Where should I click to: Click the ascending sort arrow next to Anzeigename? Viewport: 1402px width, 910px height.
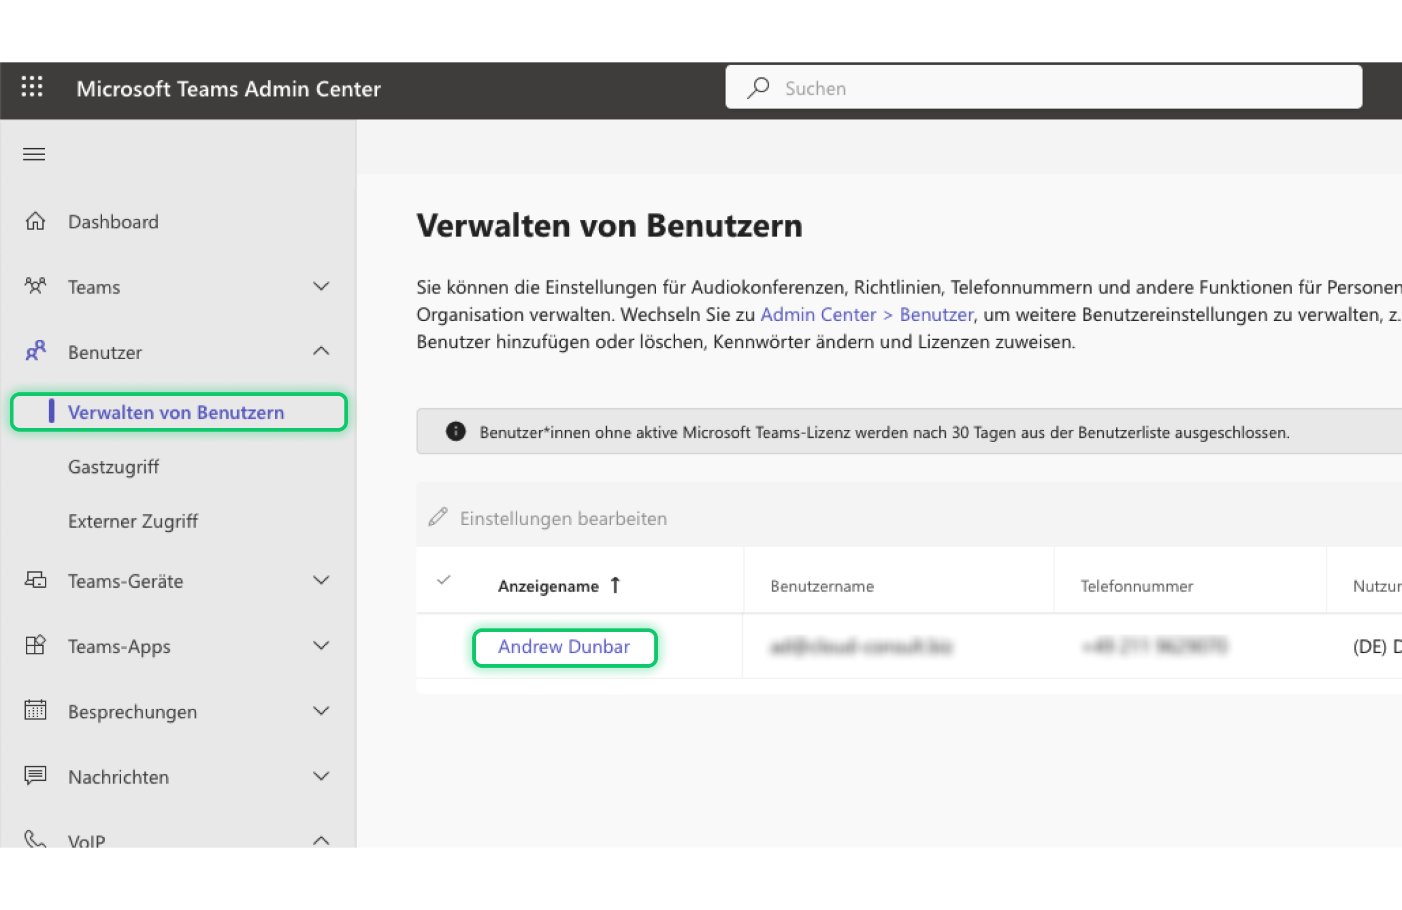[x=615, y=585]
